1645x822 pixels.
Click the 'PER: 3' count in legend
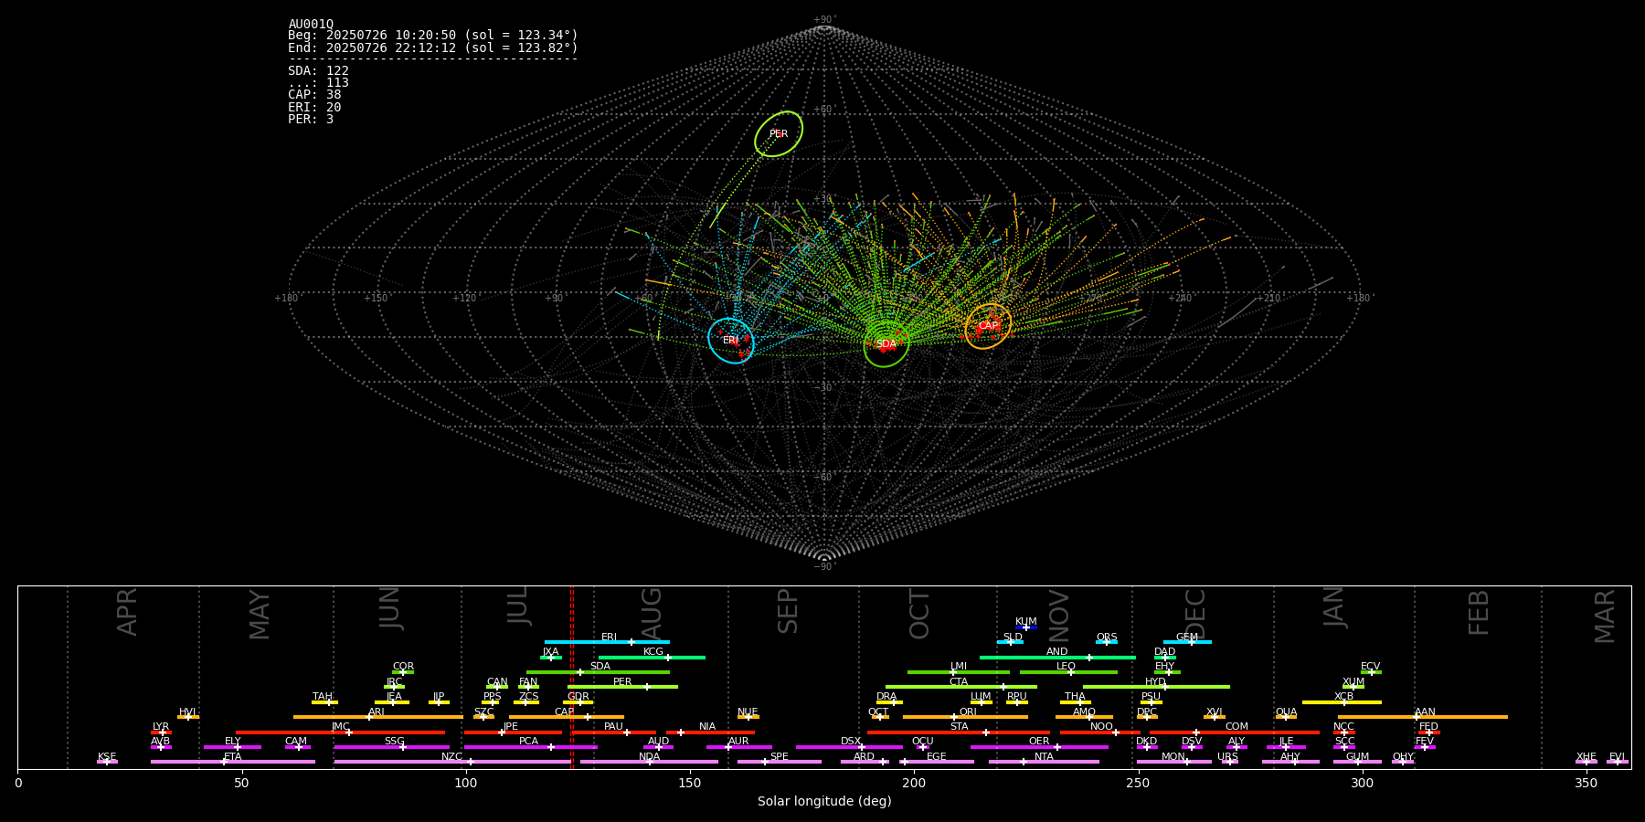coord(311,120)
